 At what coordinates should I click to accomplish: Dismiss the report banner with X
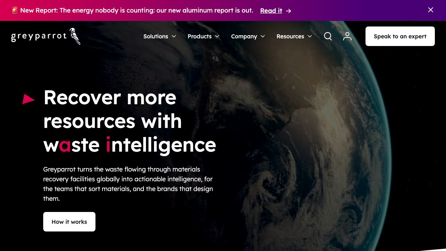click(431, 10)
